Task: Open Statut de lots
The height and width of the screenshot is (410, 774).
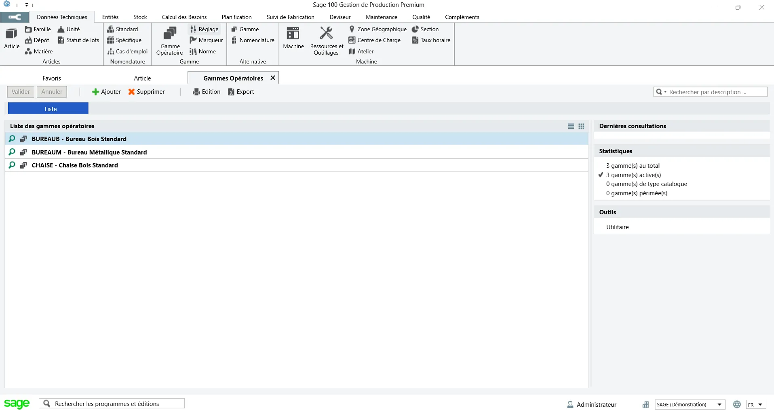Action: click(x=78, y=40)
